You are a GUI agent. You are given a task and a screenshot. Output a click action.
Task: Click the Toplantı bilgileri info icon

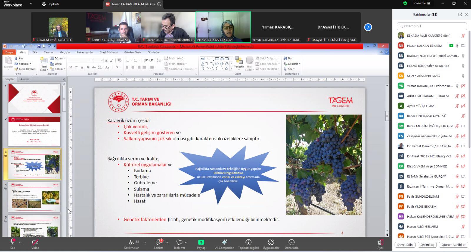click(248, 242)
